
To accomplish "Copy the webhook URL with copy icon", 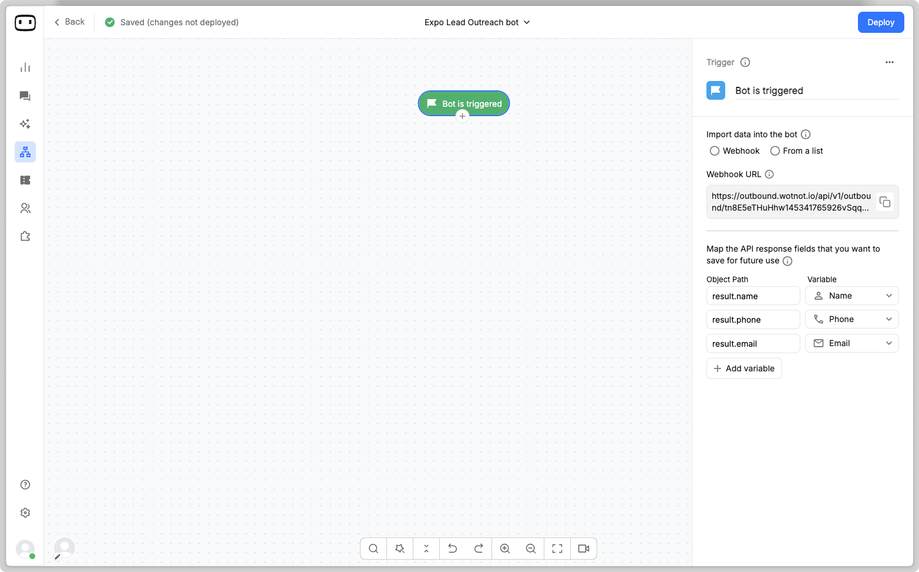I will [x=884, y=202].
